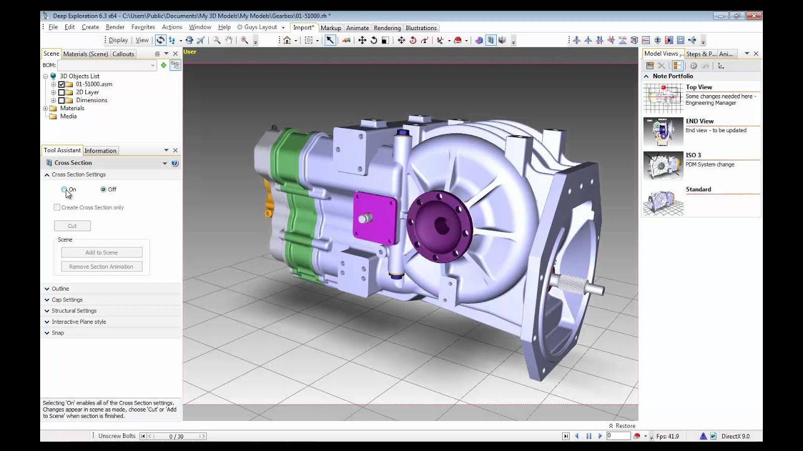Click the purple-blue solid shape icon
This screenshot has width=803, height=451.
coord(479,40)
